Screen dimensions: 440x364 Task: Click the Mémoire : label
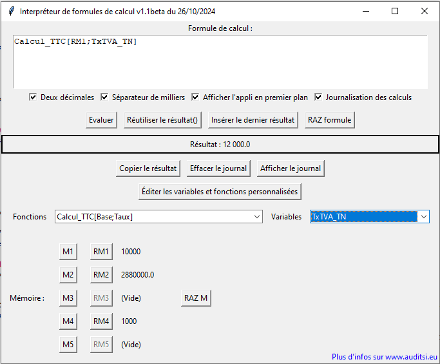coord(27,298)
